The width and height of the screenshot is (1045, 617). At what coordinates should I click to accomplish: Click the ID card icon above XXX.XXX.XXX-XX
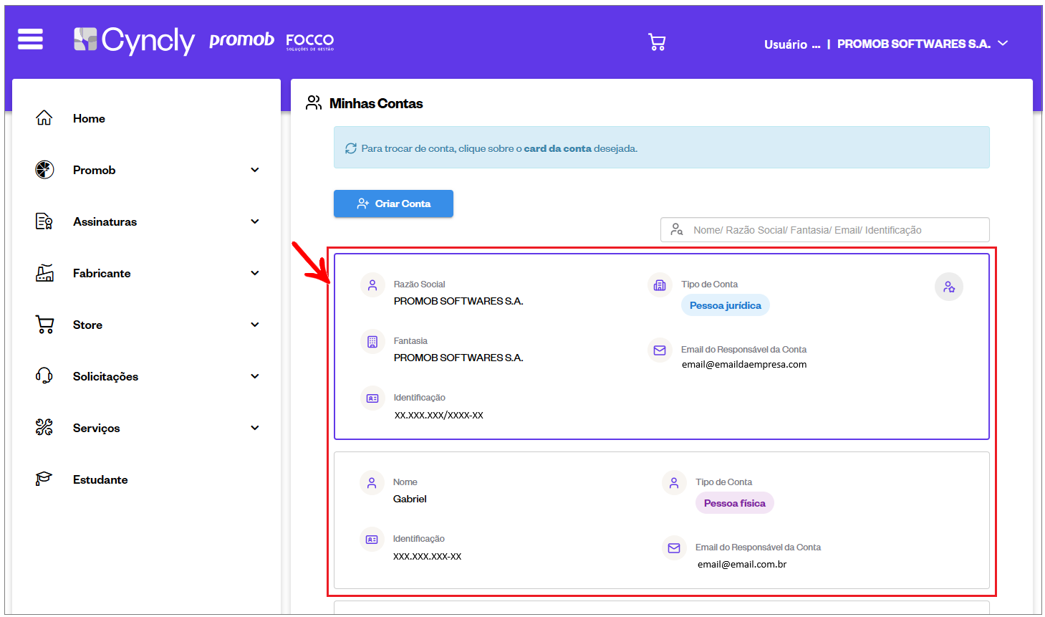coord(372,540)
